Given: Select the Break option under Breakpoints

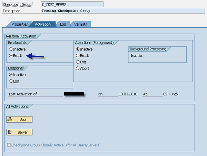Looking at the screenshot, I should (x=11, y=55).
